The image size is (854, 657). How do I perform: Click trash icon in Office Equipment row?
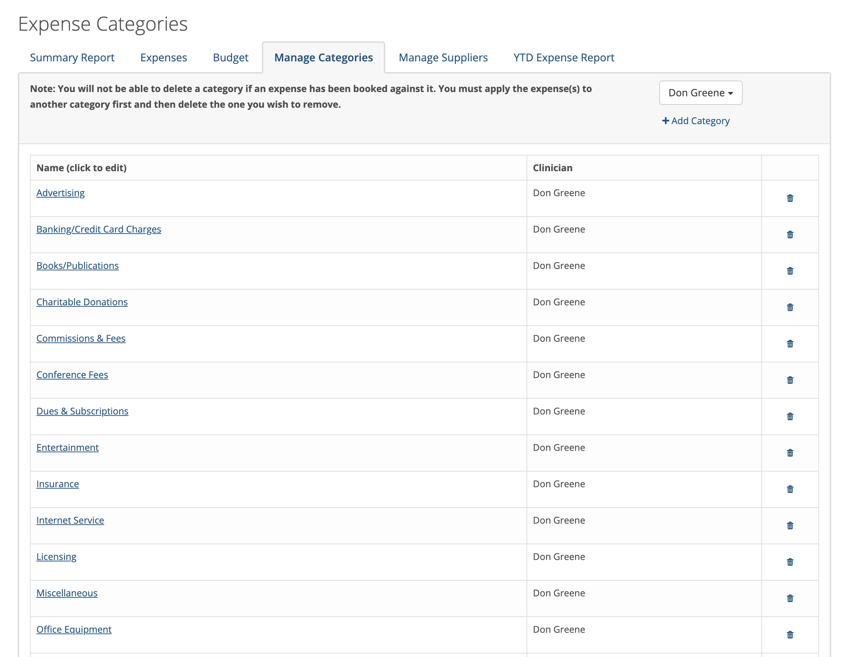pyautogui.click(x=790, y=635)
